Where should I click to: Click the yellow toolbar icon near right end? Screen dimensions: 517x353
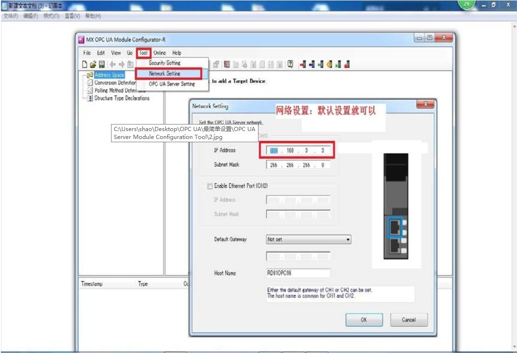click(x=329, y=64)
